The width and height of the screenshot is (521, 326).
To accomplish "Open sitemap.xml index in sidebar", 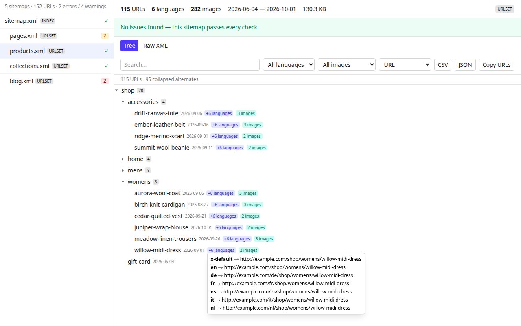I will tap(57, 21).
